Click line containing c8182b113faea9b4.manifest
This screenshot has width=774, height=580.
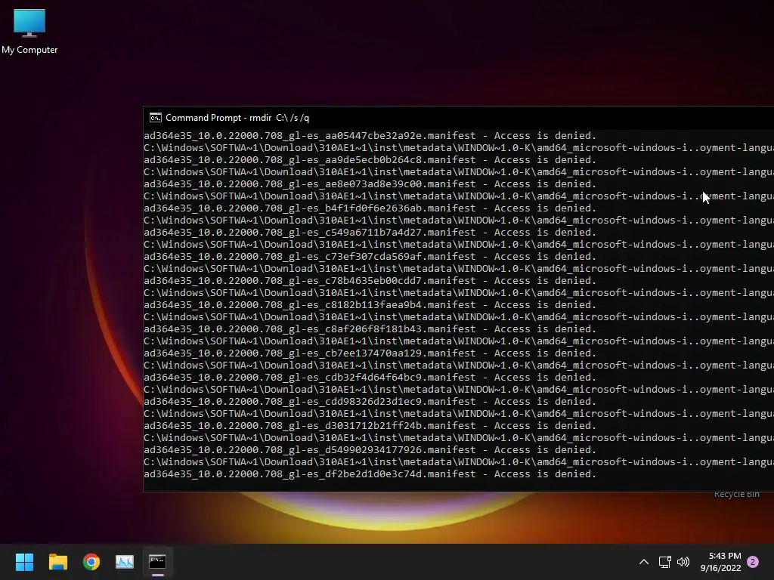(370, 305)
